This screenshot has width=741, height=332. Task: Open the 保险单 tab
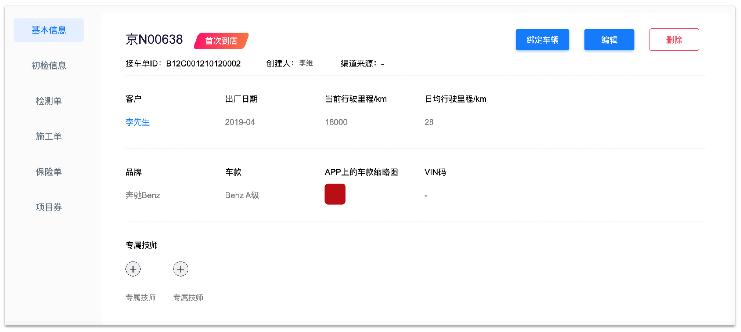[x=49, y=172]
